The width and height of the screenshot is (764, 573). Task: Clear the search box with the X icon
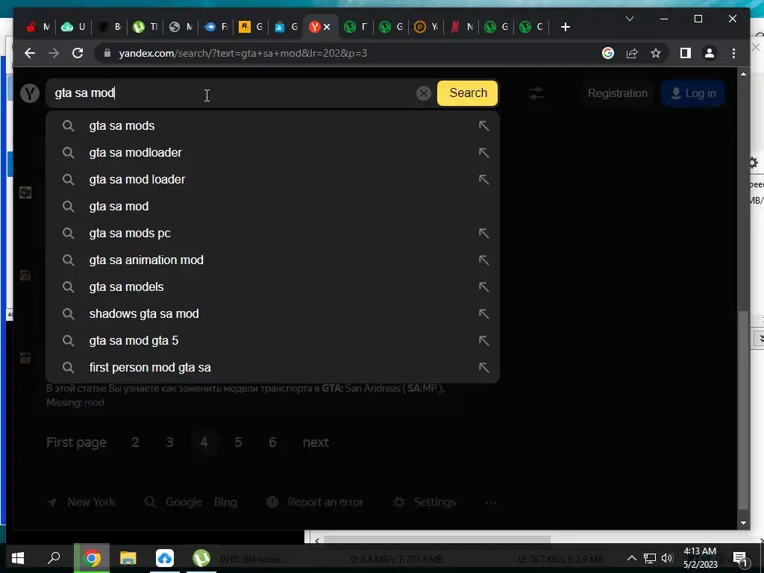[424, 93]
